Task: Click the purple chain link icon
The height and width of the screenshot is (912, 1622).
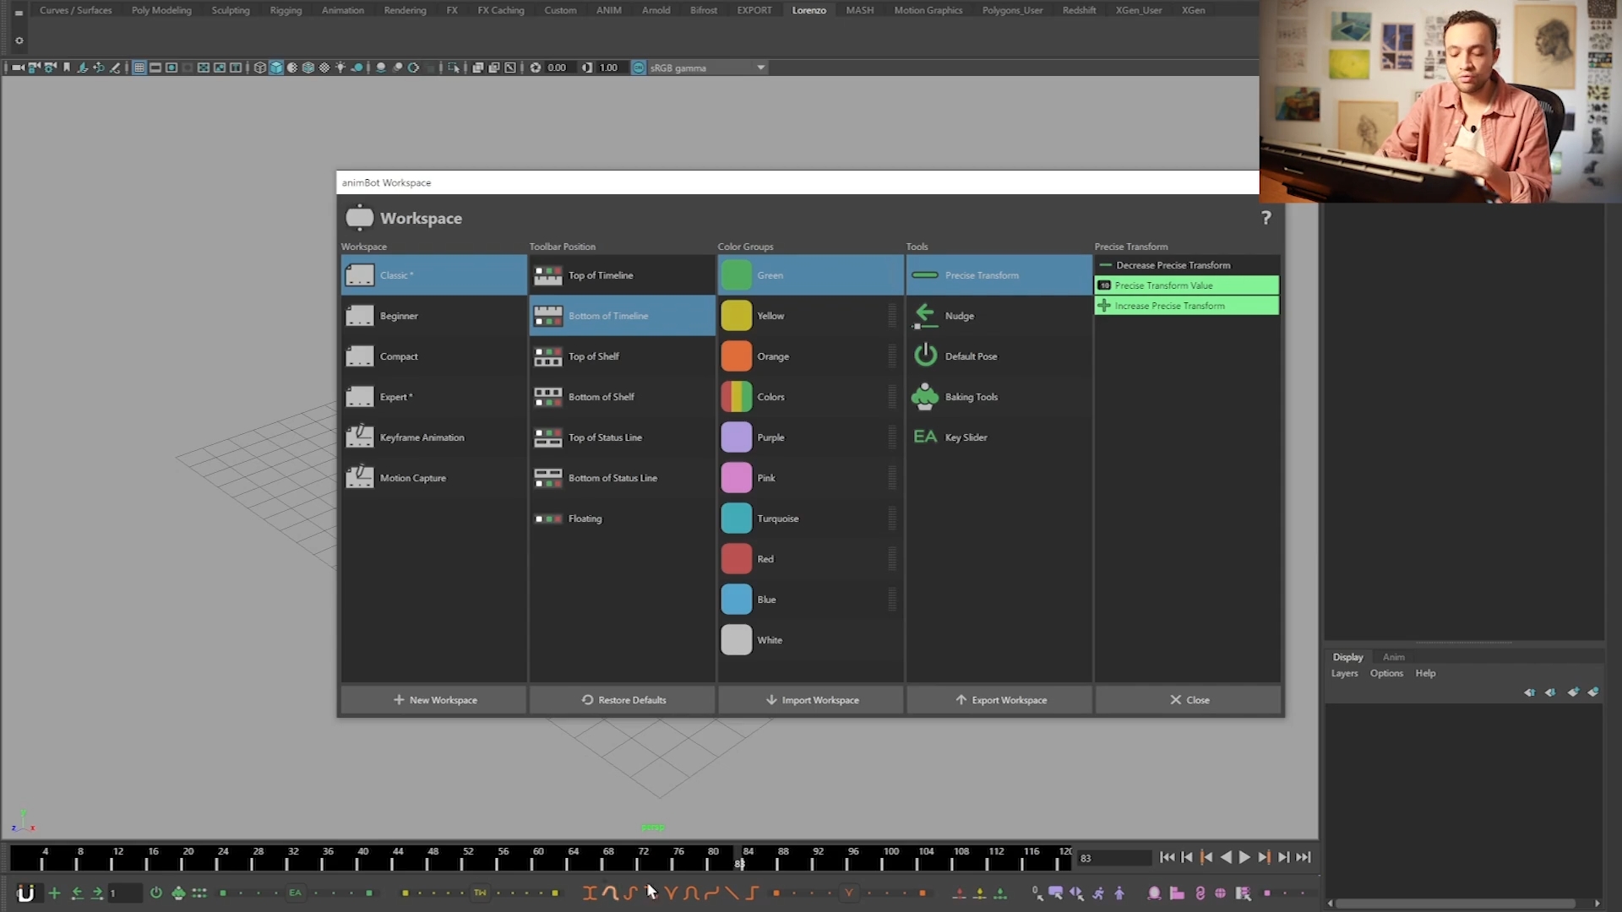Action: tap(1200, 893)
